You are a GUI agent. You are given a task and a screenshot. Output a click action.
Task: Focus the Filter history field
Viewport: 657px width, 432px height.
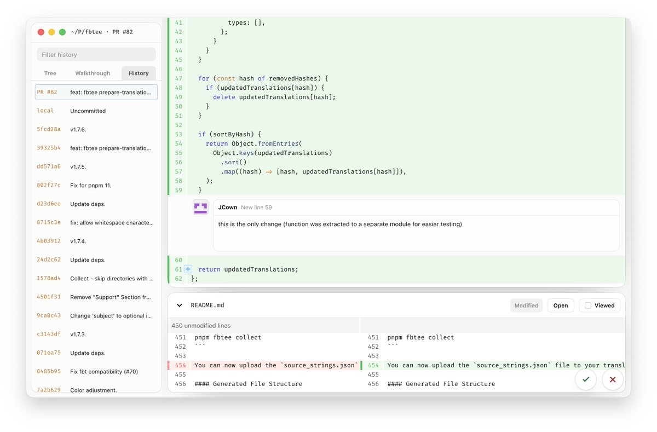(x=96, y=55)
